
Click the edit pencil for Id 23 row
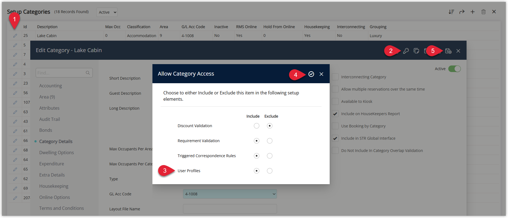pyautogui.click(x=15, y=83)
